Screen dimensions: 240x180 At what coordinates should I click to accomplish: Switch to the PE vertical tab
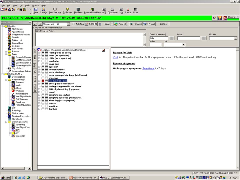coord(35,71)
